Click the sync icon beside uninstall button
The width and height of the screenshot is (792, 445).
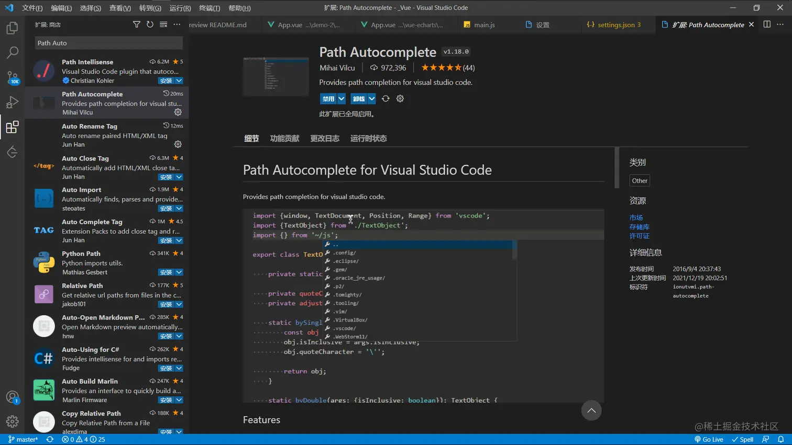tap(386, 99)
